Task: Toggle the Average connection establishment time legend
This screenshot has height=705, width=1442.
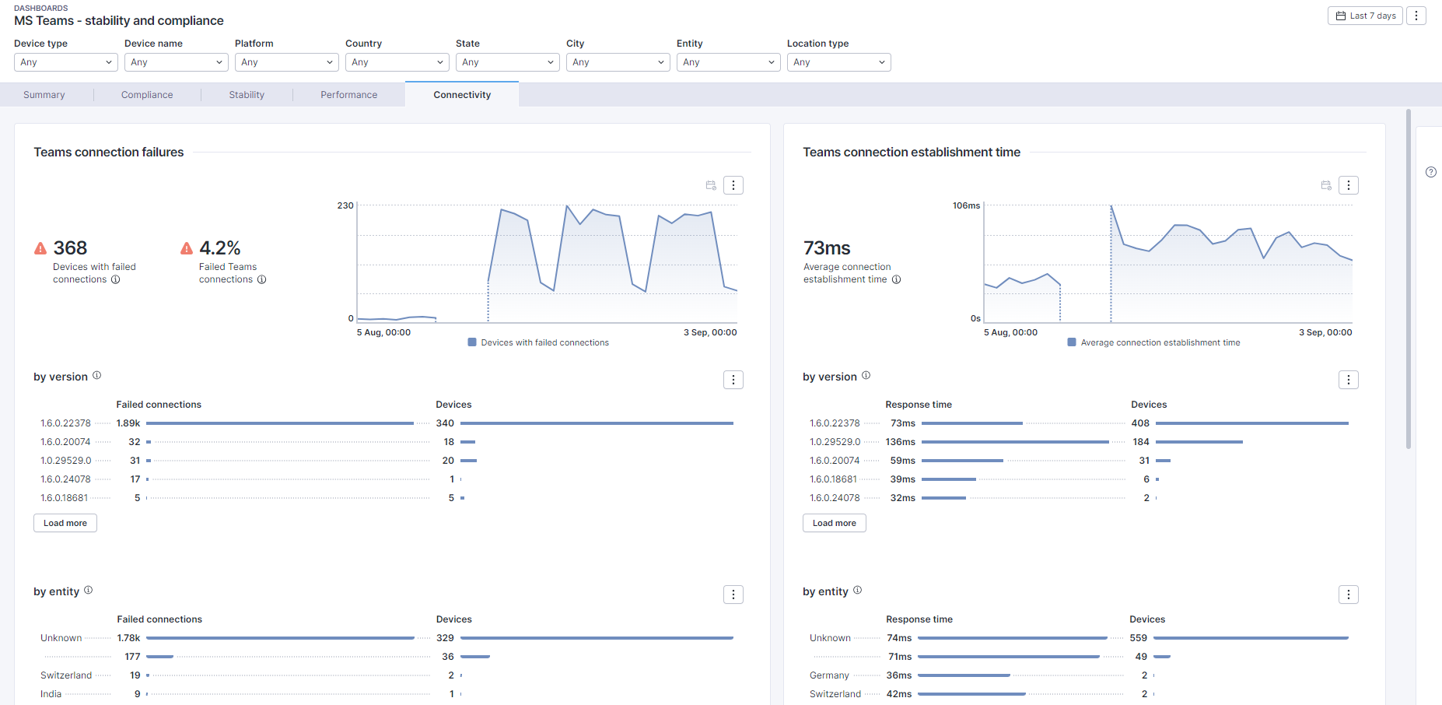Action: [1154, 342]
